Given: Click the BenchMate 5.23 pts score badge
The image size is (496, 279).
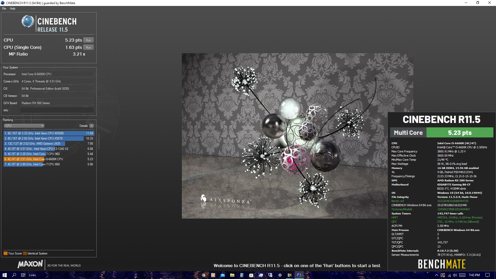Looking at the screenshot, I should [460, 133].
